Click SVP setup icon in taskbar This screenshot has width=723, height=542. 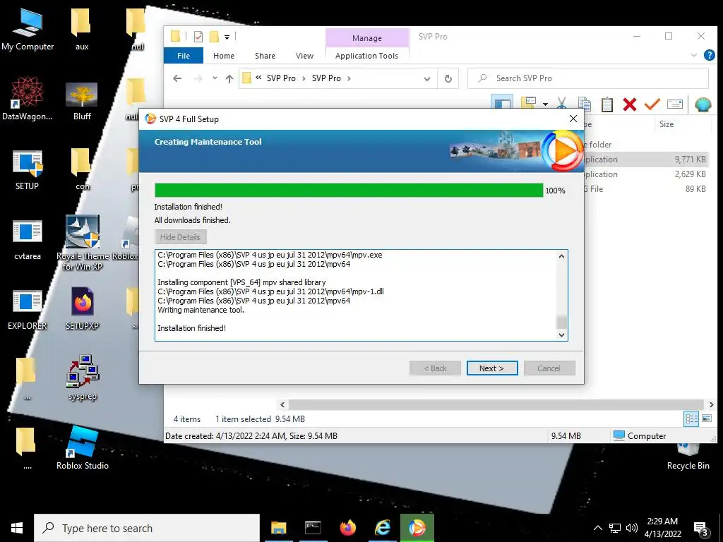pos(417,528)
